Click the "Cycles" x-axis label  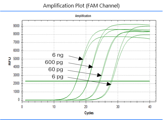pos(89,113)
